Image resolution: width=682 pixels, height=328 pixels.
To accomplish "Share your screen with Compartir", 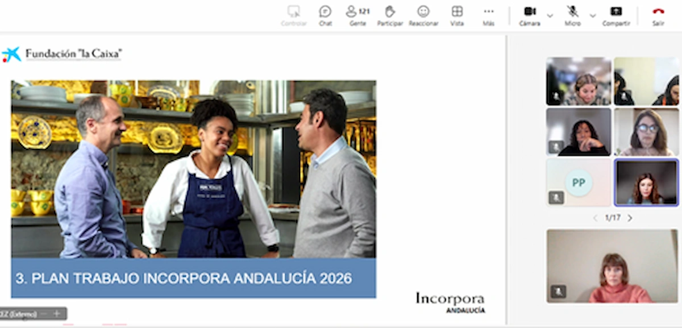I will click(x=616, y=15).
